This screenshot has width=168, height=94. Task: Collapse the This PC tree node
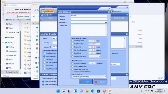[x=3, y=43]
